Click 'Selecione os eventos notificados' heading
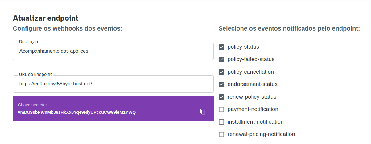This screenshot has width=371, height=144. [x=289, y=29]
